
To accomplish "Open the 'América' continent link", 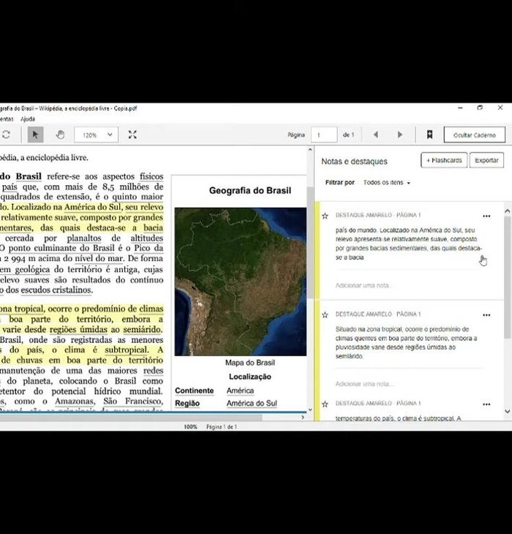I will (x=240, y=391).
